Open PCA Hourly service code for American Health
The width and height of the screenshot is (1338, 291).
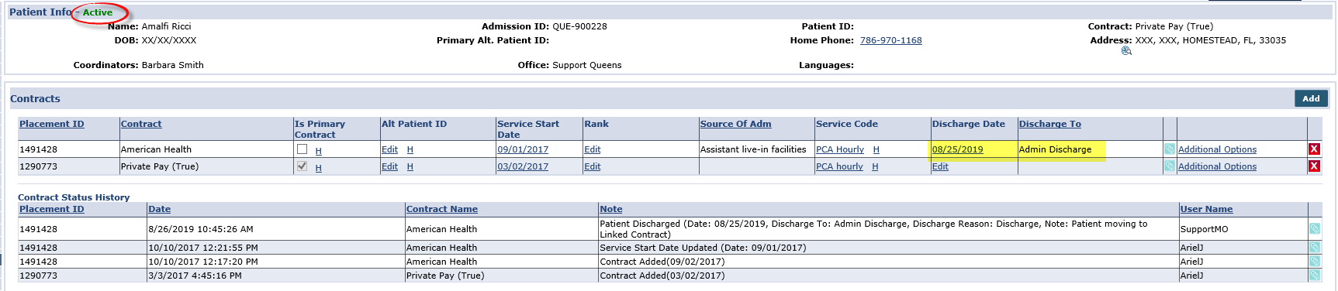coord(839,149)
